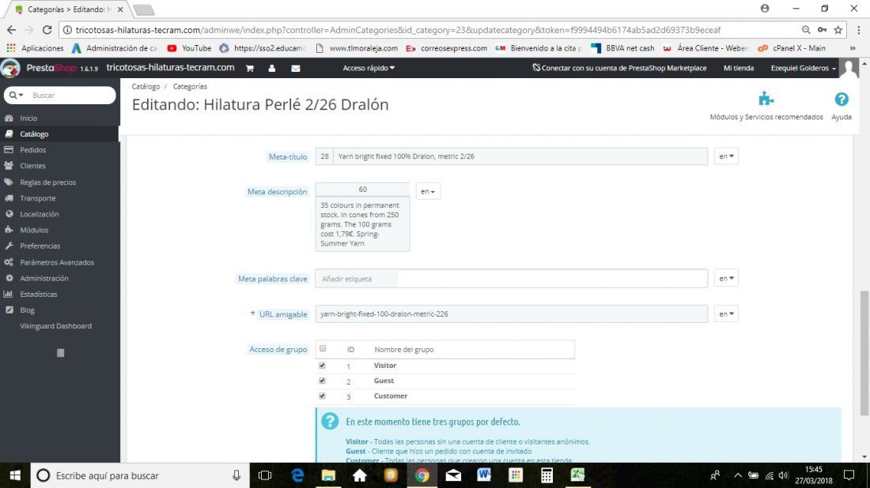Open Word from the Windows taskbar
870x488 pixels.
(484, 475)
